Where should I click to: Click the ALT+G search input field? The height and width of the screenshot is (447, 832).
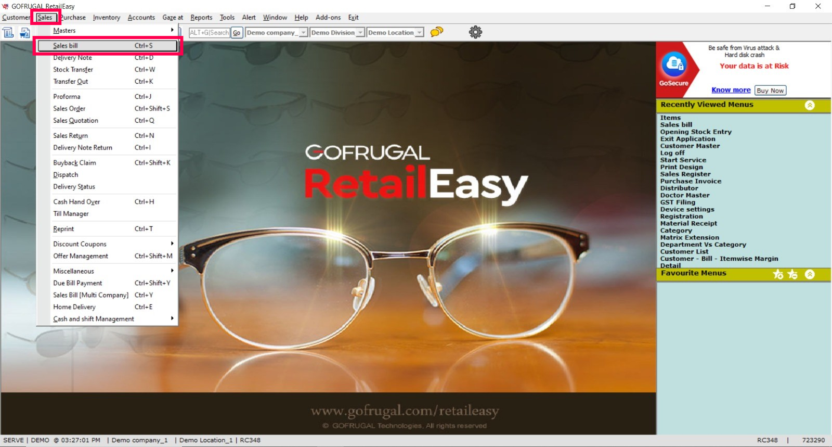click(x=209, y=32)
